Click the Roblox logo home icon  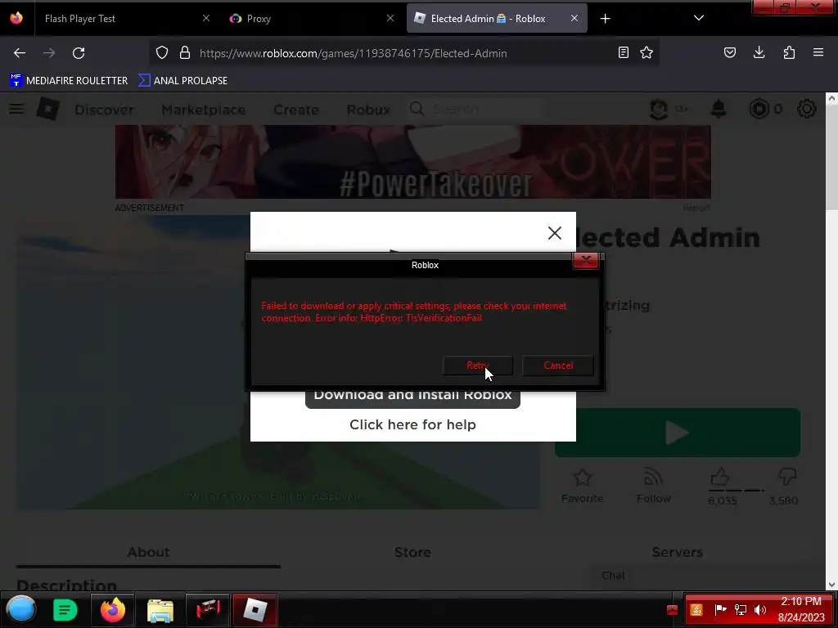[x=48, y=109]
